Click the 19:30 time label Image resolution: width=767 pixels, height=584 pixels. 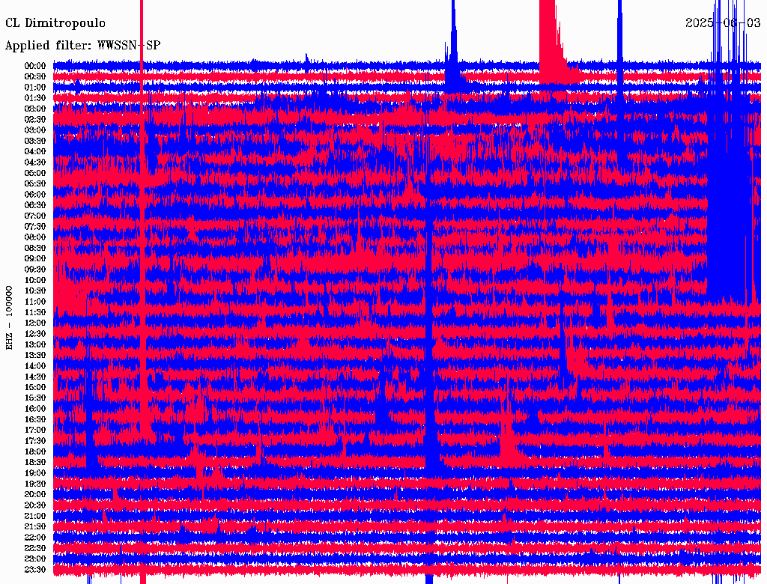(x=35, y=484)
